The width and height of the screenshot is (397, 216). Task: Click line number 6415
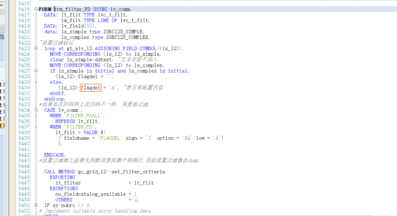pos(24,4)
